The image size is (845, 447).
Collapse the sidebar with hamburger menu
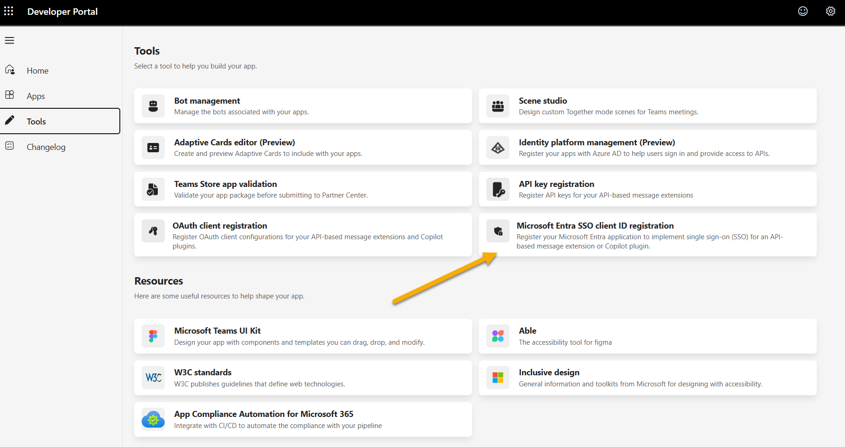click(x=10, y=41)
